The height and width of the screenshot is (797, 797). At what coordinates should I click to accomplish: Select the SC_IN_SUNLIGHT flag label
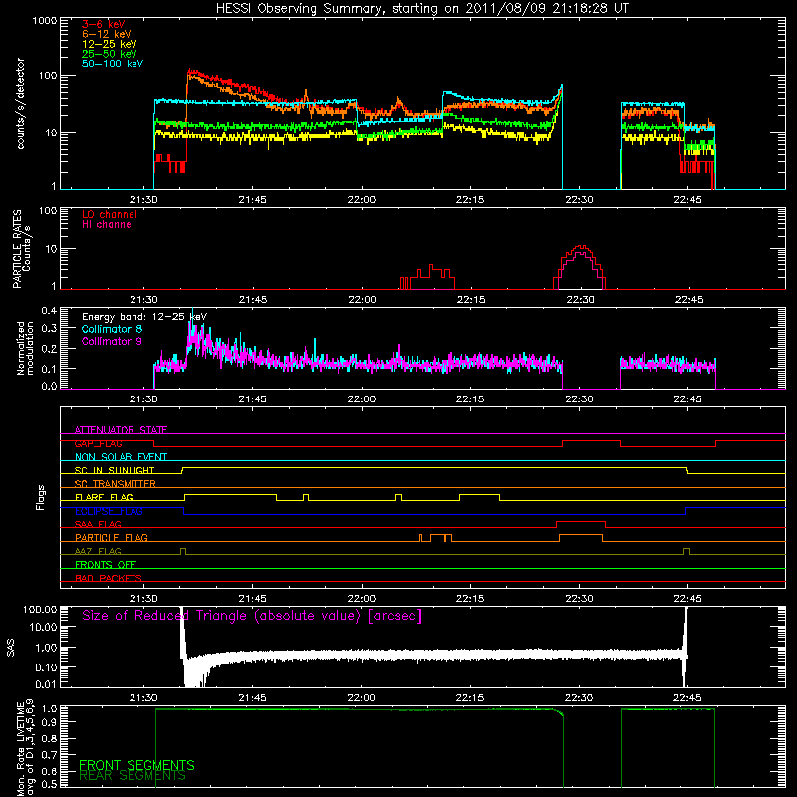tap(115, 470)
